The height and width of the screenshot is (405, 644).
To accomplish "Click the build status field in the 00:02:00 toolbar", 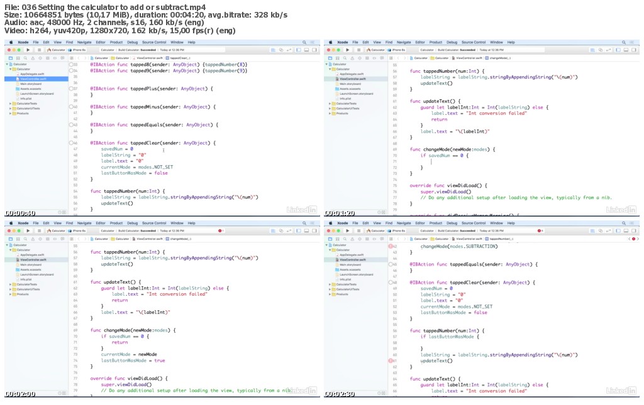I will click(162, 231).
